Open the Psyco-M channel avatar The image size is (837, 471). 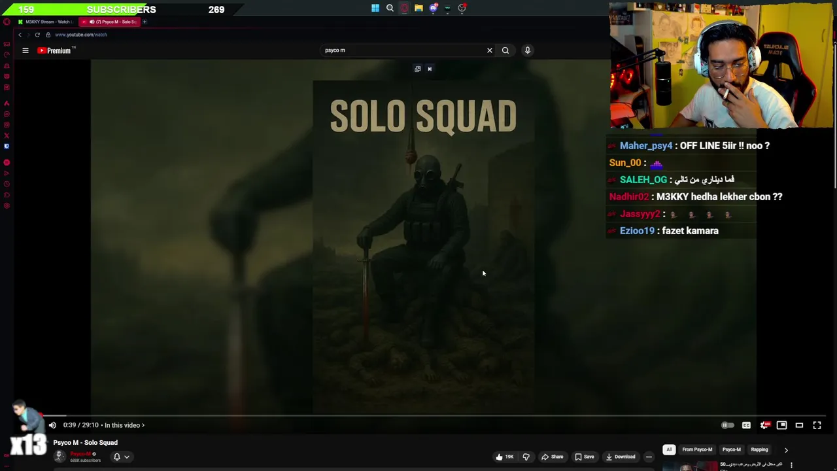tap(60, 457)
